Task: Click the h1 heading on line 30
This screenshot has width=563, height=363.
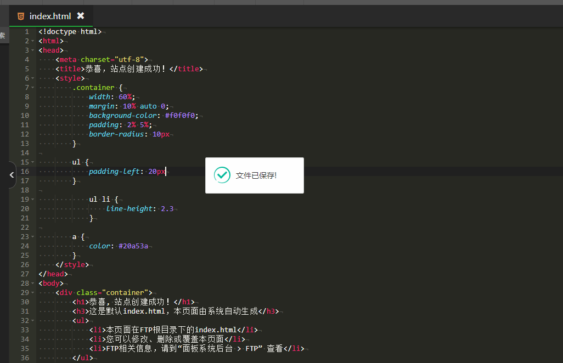Action: pyautogui.click(x=133, y=302)
